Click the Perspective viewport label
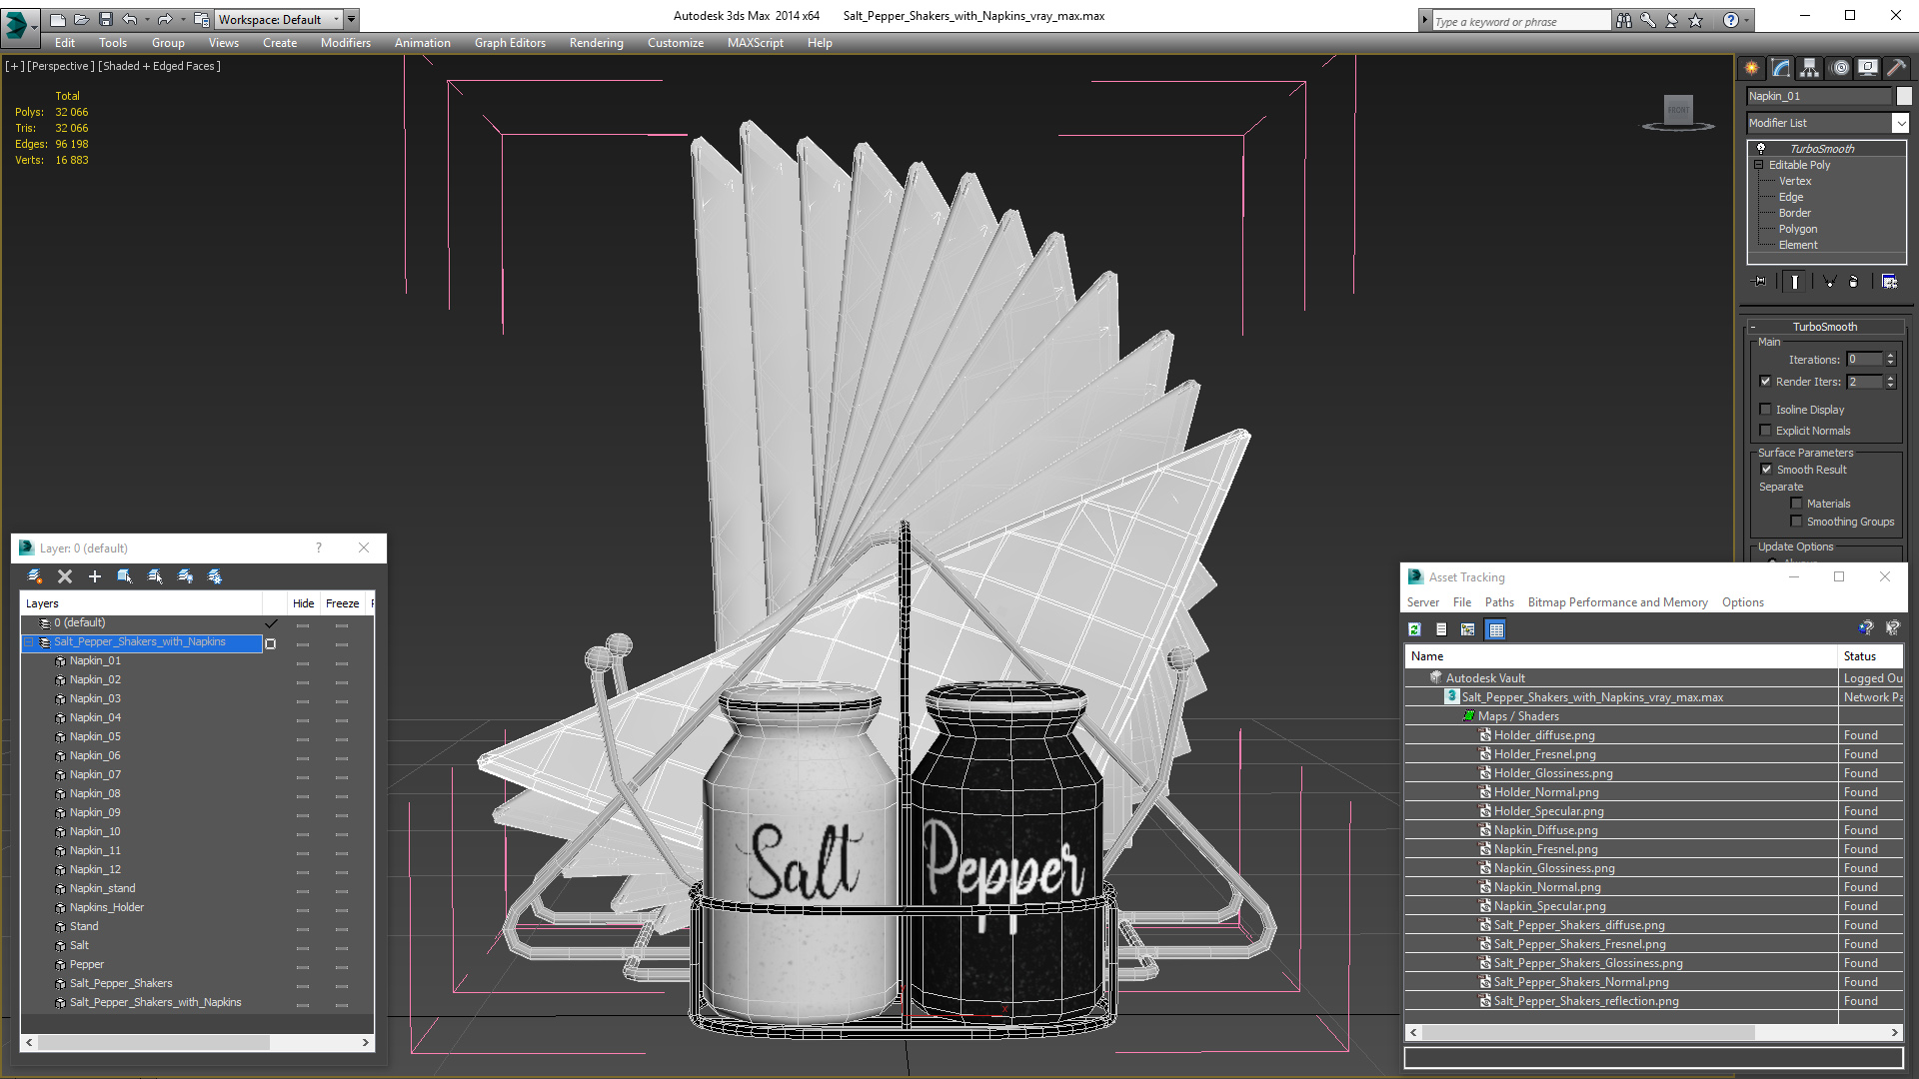 60,66
